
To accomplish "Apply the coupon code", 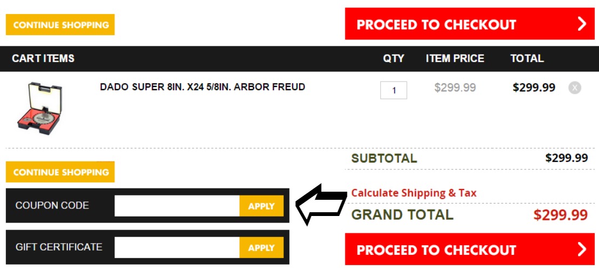I will click(262, 206).
